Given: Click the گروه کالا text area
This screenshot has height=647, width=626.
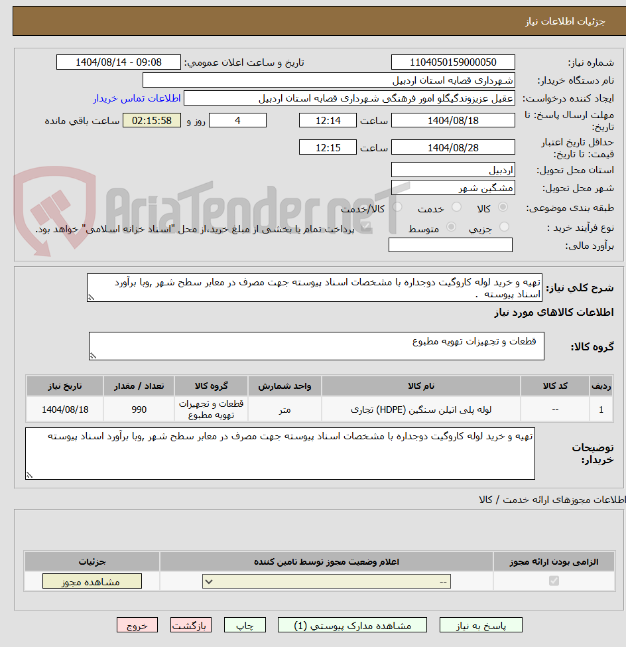Looking at the screenshot, I should coord(316,346).
